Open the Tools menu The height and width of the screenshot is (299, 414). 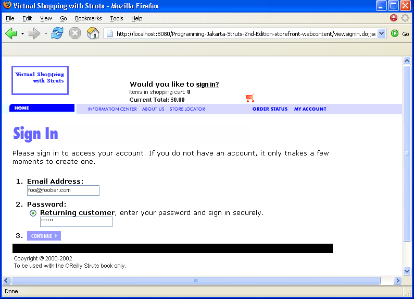pos(117,18)
